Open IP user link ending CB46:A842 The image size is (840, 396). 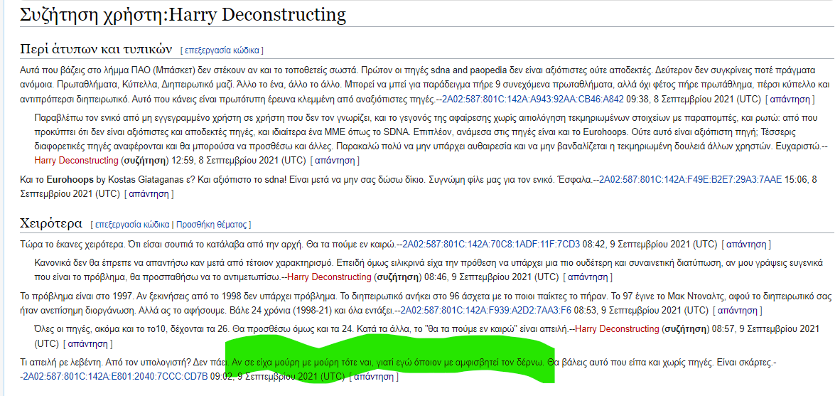click(x=532, y=99)
